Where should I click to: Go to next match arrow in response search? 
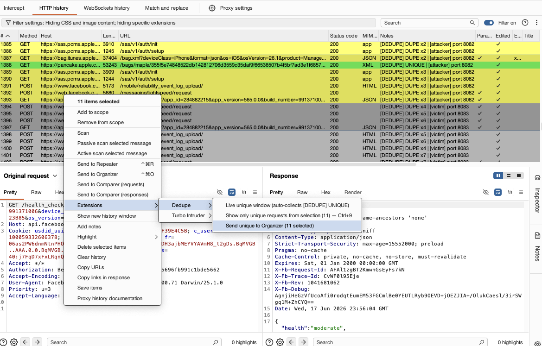[x=303, y=342]
